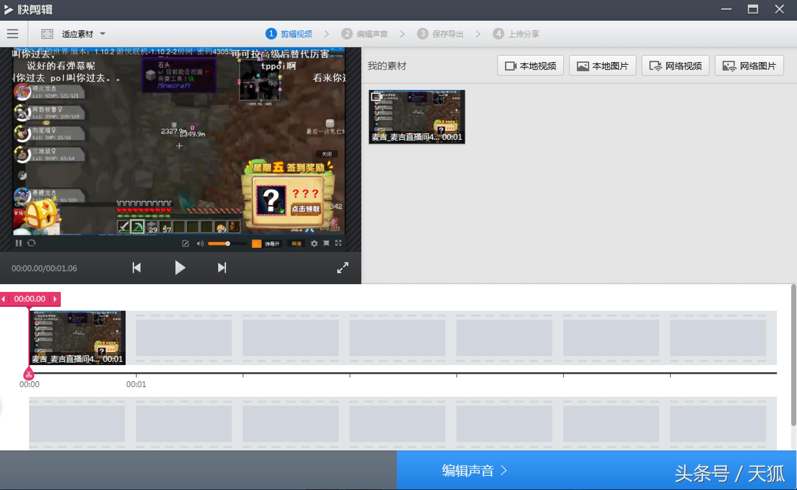Viewport: 797px width, 490px height.
Task: Skip to previous frame button
Action: 137,268
